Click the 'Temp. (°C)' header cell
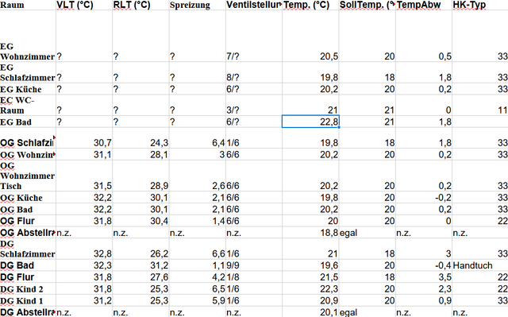This screenshot has height=317, width=508. pyautogui.click(x=310, y=5)
